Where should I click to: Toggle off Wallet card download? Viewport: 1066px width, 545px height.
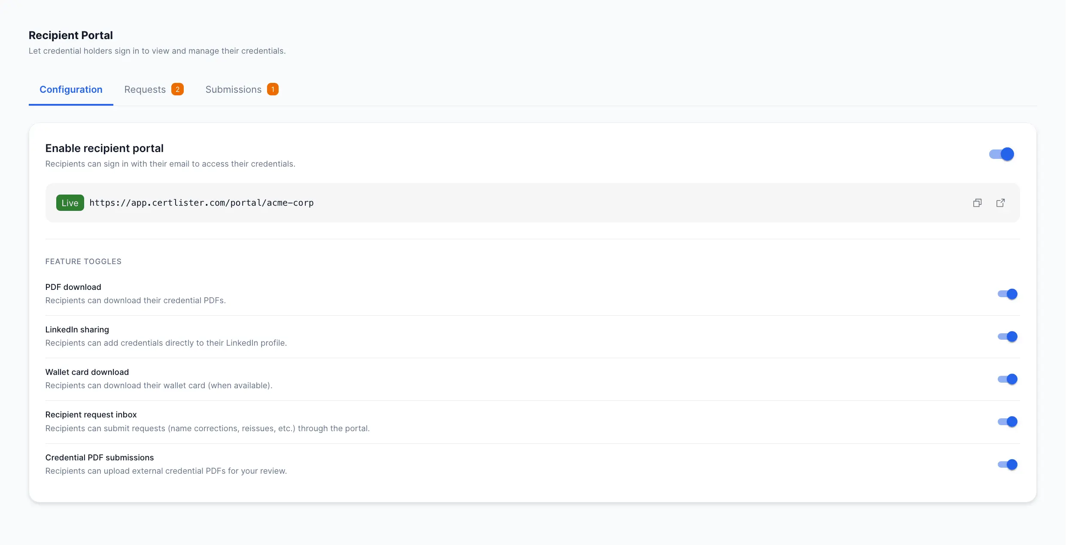tap(1007, 379)
